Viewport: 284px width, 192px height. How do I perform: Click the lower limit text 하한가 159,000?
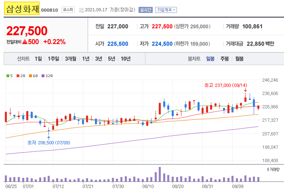click(192, 44)
